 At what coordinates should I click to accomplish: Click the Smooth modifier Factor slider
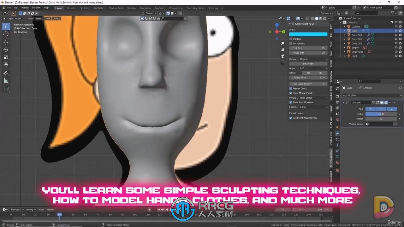381,114
